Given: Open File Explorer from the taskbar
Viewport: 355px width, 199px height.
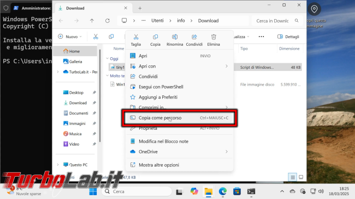Looking at the screenshot, I should point(208,191).
